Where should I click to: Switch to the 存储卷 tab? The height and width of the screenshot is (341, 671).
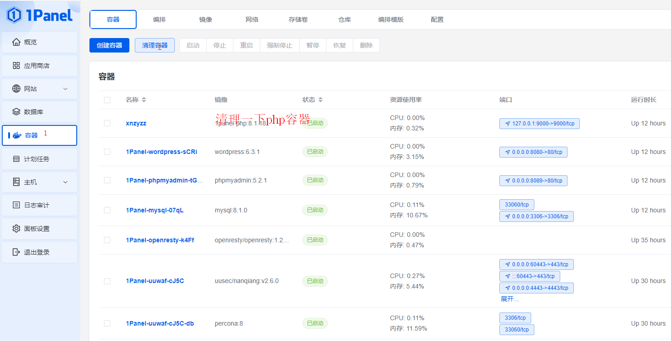pyautogui.click(x=298, y=19)
